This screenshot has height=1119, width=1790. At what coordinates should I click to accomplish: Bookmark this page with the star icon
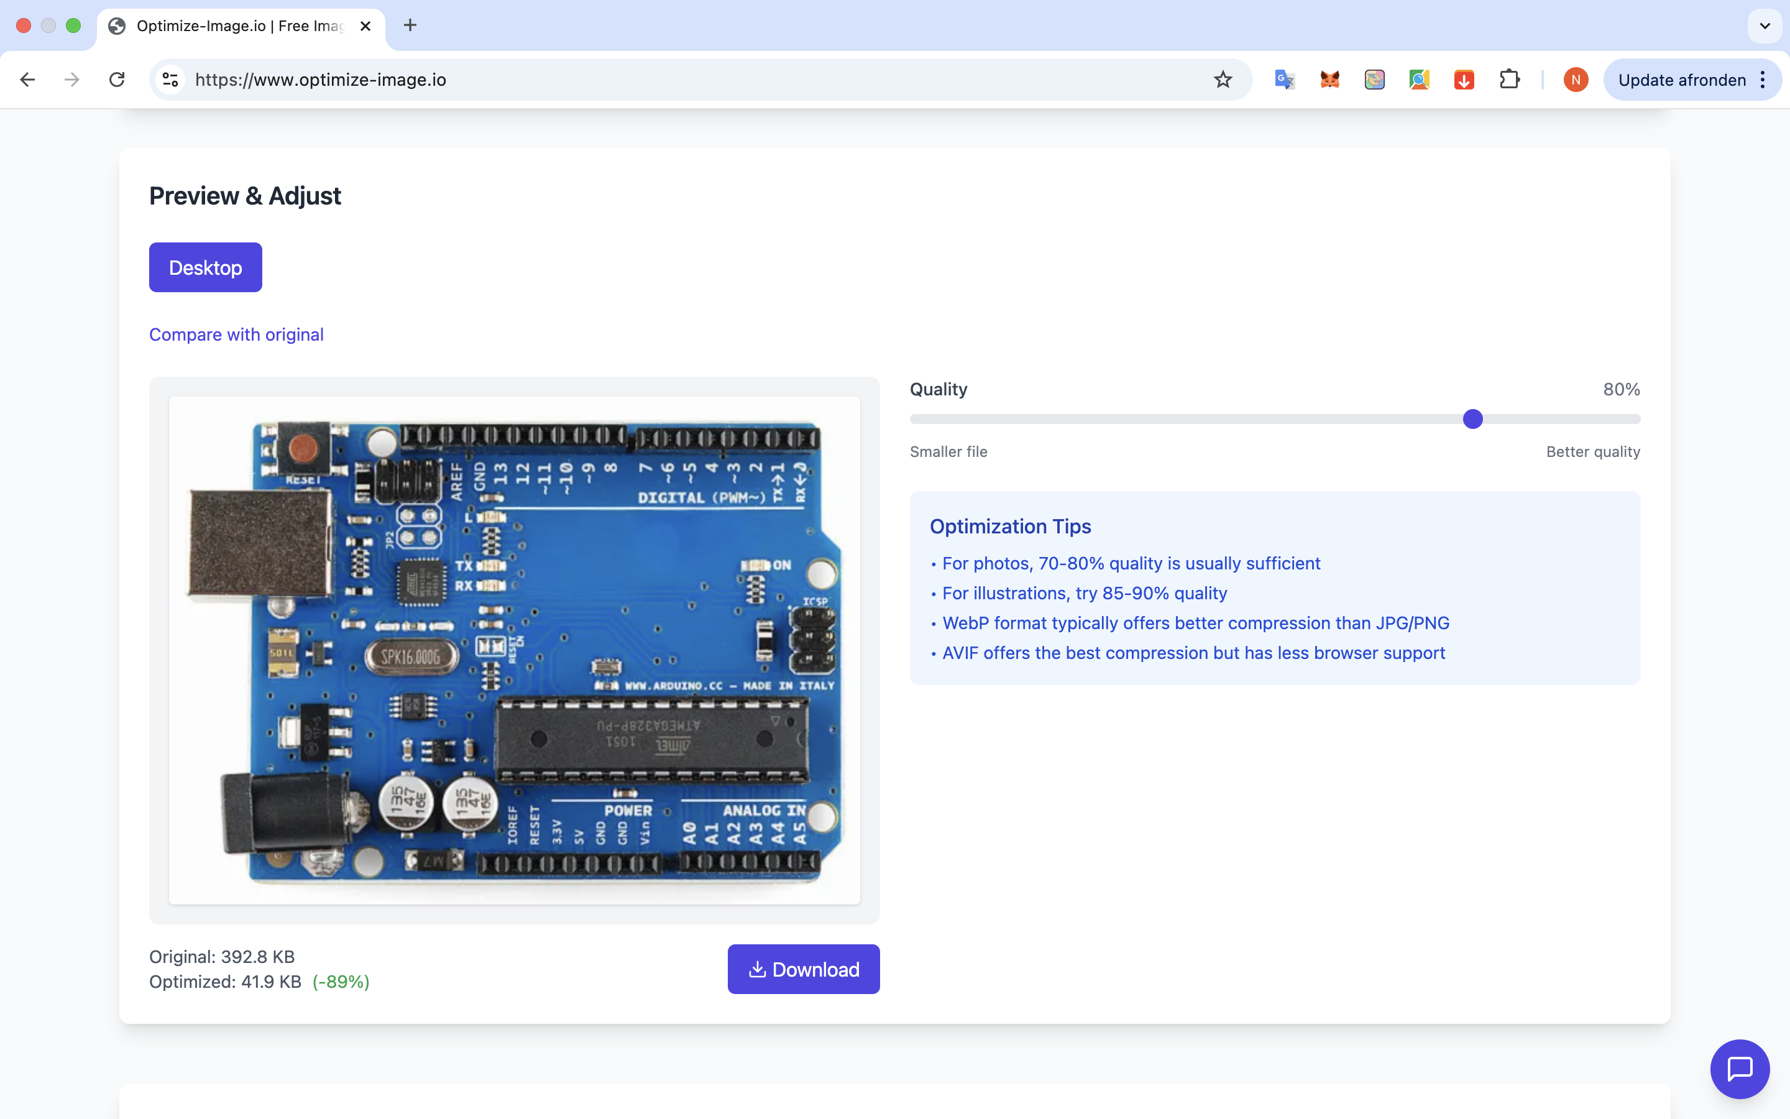click(1223, 79)
